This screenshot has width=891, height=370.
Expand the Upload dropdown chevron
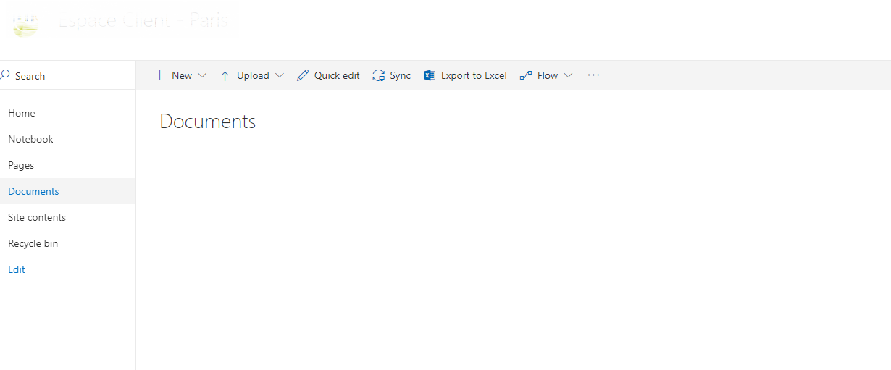pos(280,75)
